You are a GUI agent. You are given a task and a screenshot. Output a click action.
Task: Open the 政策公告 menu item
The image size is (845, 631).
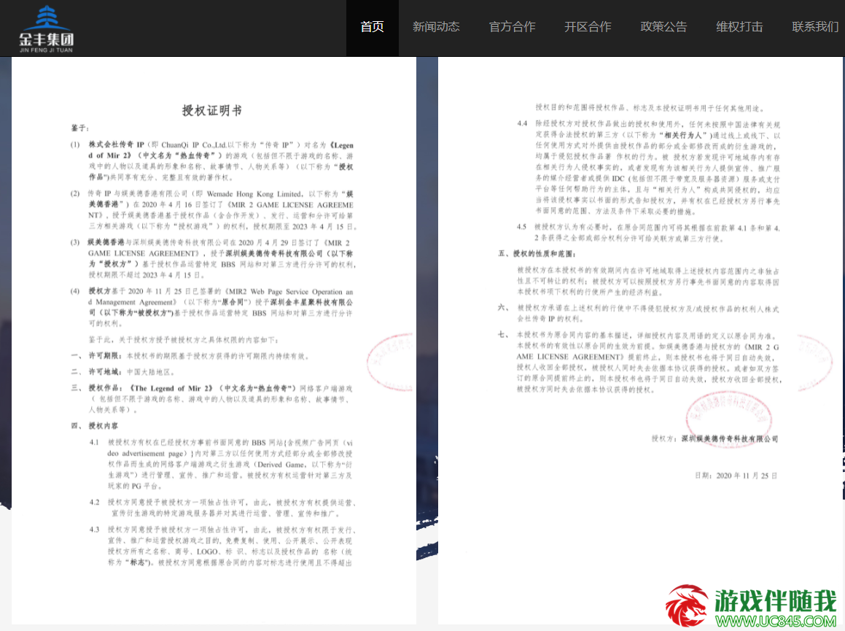click(x=663, y=27)
